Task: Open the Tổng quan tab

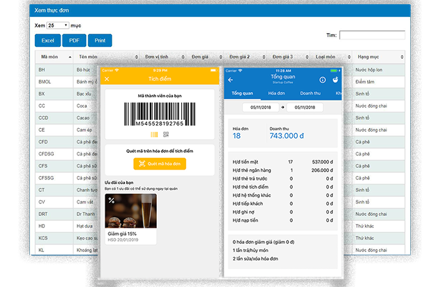Action: (x=242, y=93)
